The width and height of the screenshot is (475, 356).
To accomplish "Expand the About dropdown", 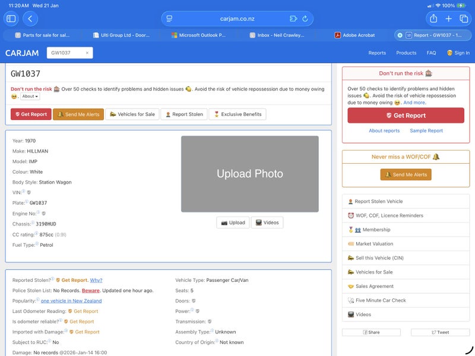I will click(30, 96).
